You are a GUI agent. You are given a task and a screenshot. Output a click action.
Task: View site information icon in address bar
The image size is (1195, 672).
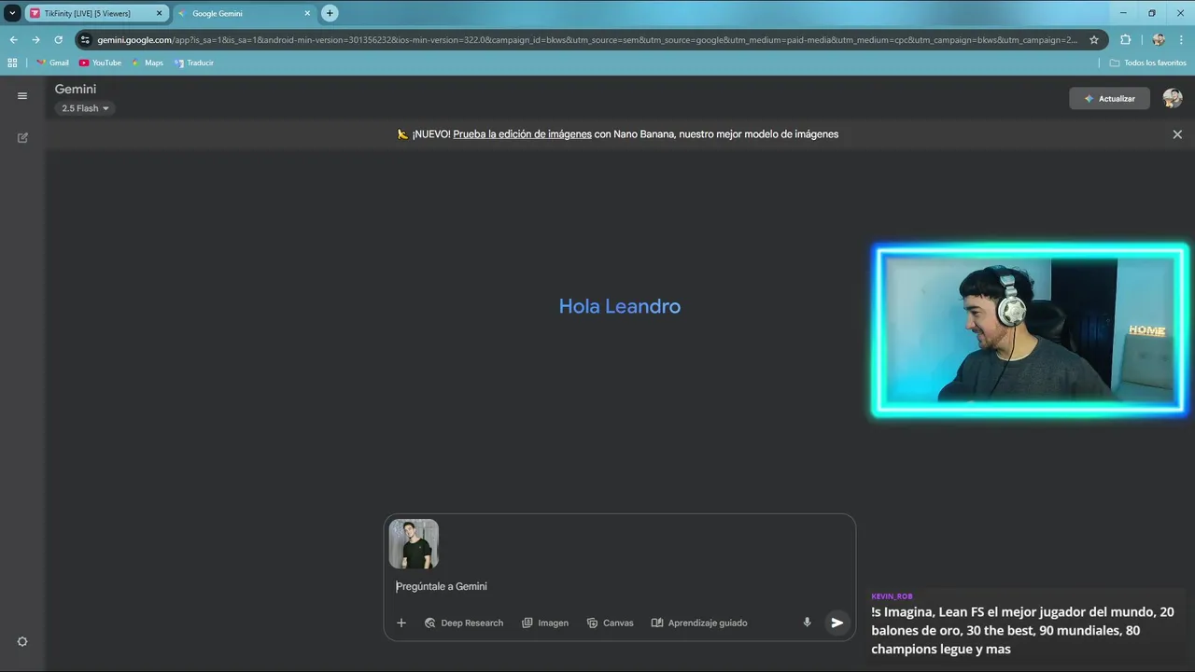pyautogui.click(x=86, y=40)
